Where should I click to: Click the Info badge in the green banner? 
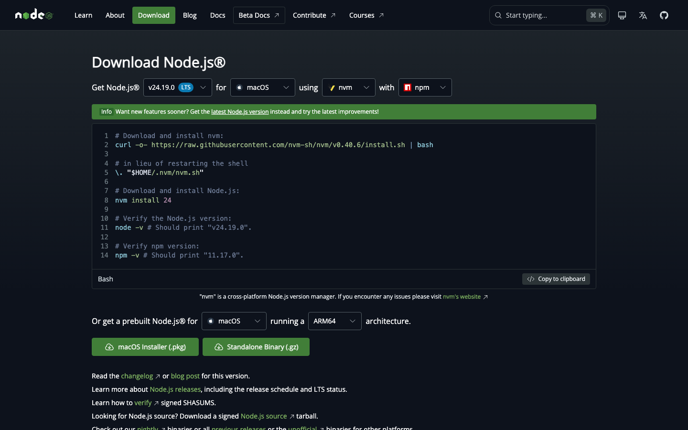(x=106, y=112)
